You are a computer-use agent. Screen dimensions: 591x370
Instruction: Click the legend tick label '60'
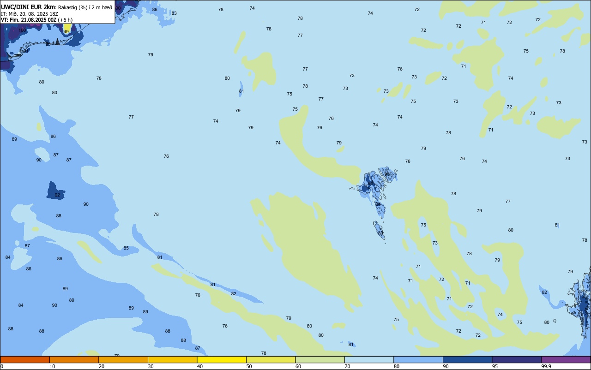[x=298, y=366]
